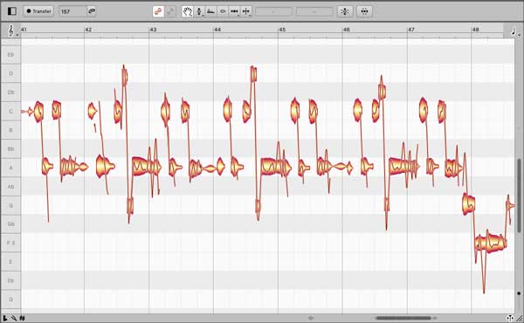This screenshot has width=524, height=323.
Task: Open the Correct Pitch macro
Action: click(x=345, y=11)
